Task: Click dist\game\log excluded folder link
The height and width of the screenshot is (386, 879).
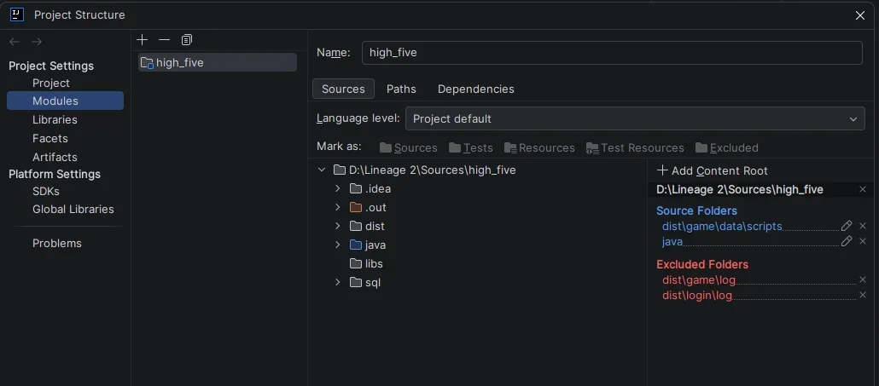Action: [698, 279]
